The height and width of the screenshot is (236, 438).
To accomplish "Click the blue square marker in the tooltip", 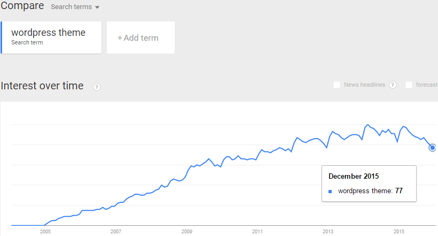I will [330, 191].
